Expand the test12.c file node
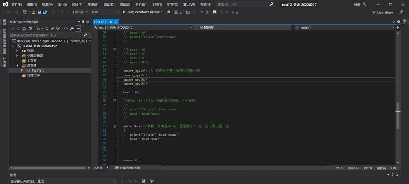This screenshot has width=409, height=184. point(23,70)
